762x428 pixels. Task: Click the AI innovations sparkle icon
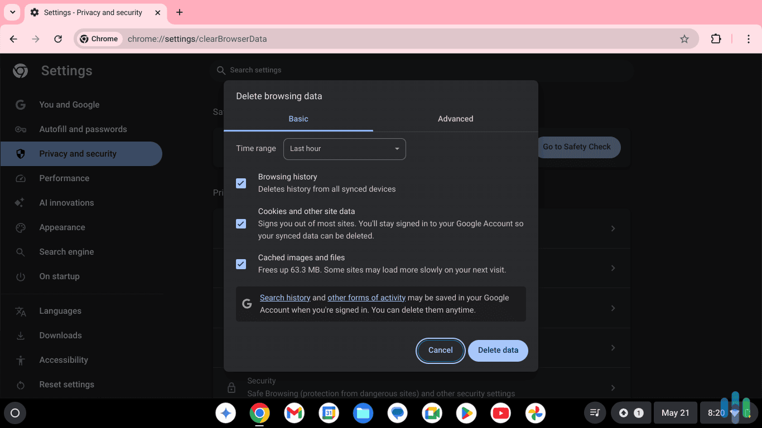point(20,203)
